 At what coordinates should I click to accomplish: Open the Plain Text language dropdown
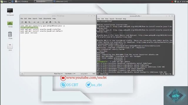click(x=58, y=74)
